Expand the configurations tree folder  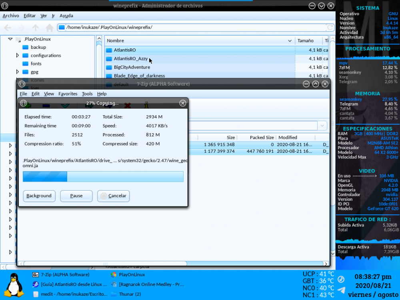coord(17,56)
